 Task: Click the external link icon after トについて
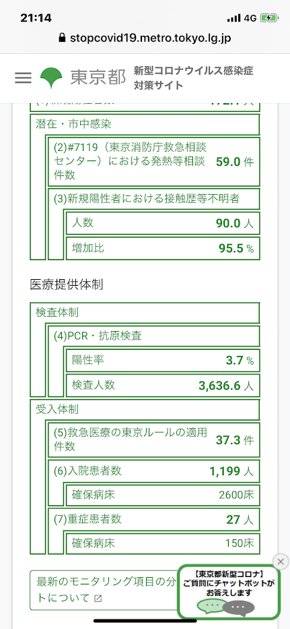point(98,598)
